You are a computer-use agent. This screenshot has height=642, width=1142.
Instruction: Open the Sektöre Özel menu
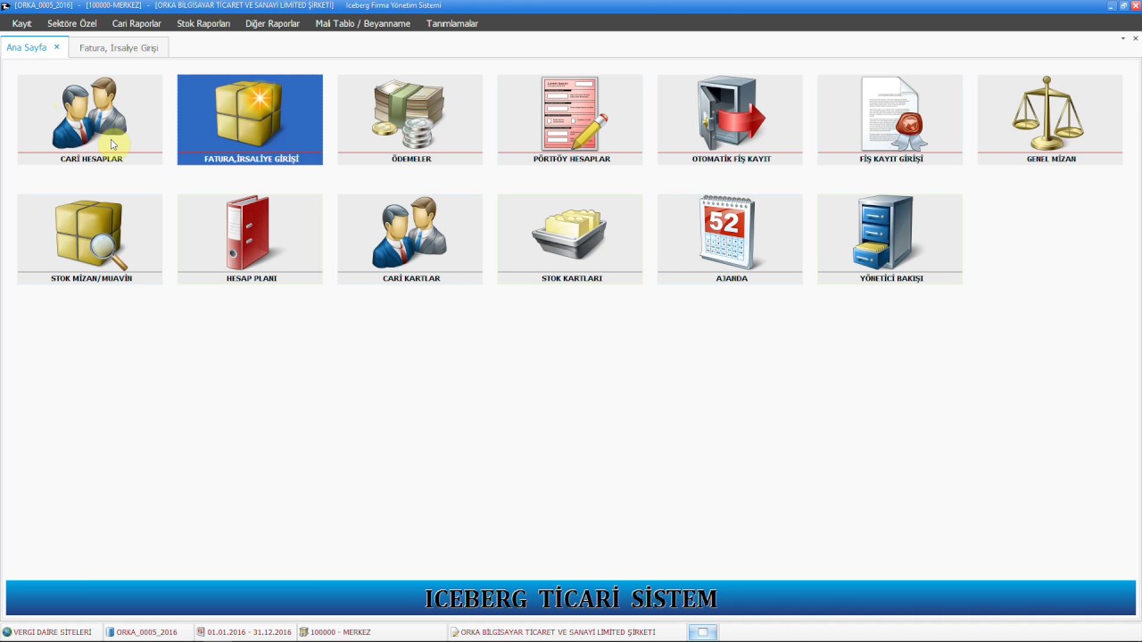72,24
